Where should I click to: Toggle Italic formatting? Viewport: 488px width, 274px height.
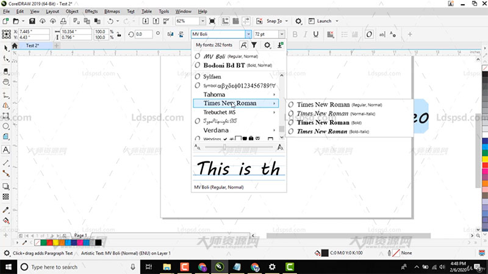(306, 34)
